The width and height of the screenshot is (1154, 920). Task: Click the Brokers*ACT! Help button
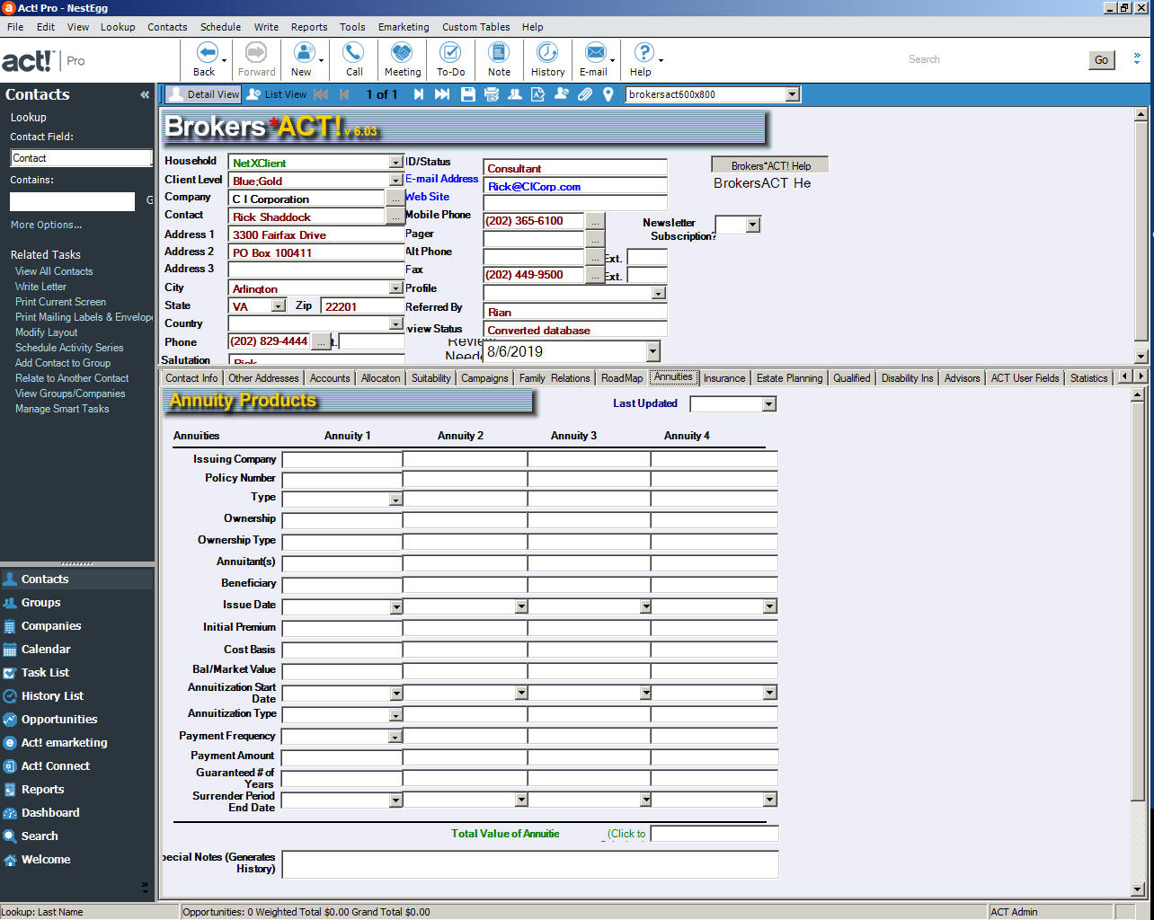click(770, 165)
